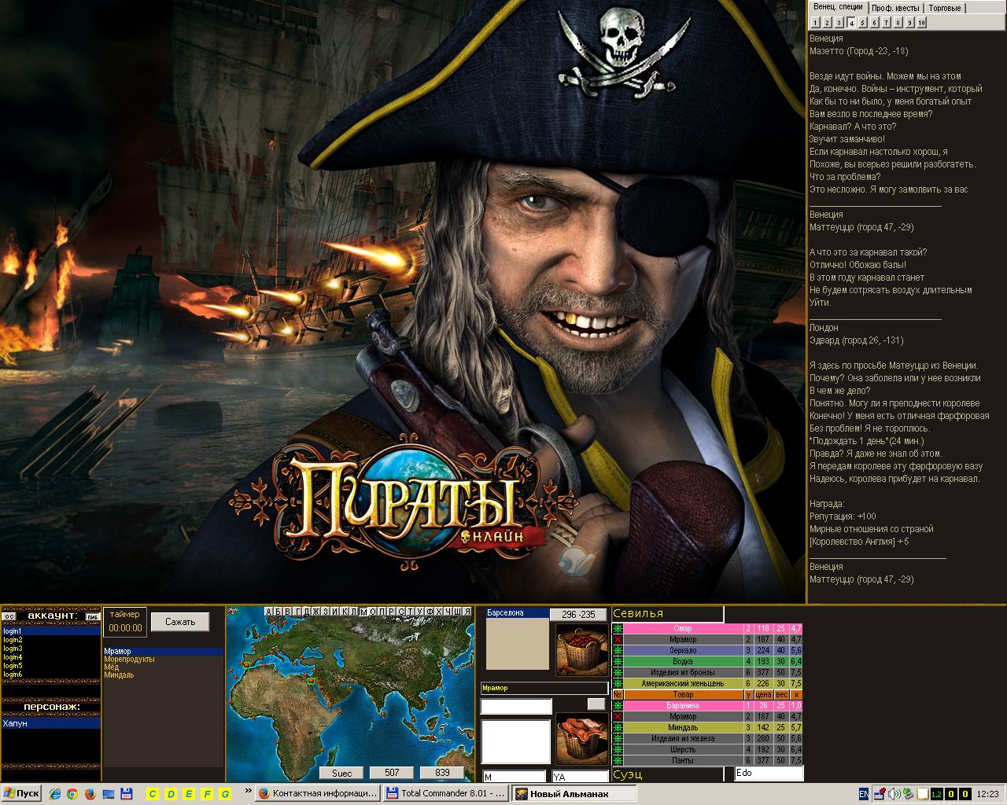
Task: Select Мрамор in the goods list
Action: 163,652
